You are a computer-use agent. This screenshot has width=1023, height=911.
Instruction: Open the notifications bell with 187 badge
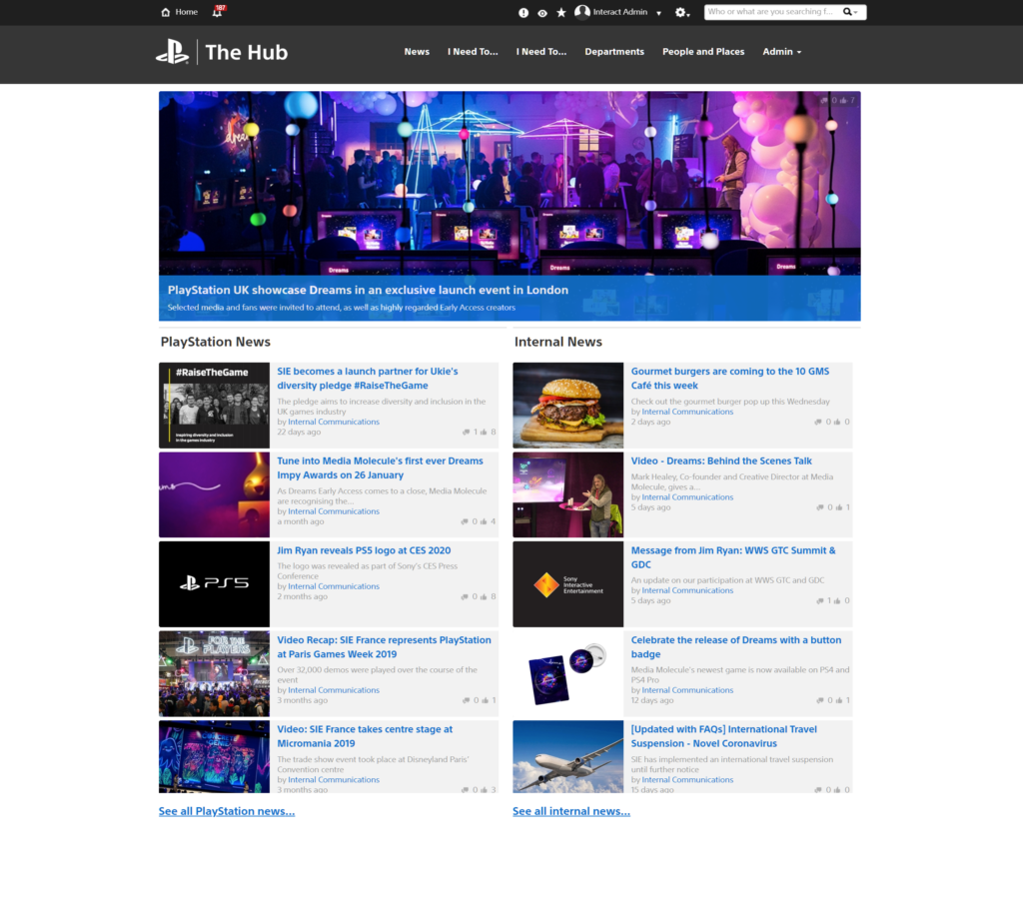(217, 12)
